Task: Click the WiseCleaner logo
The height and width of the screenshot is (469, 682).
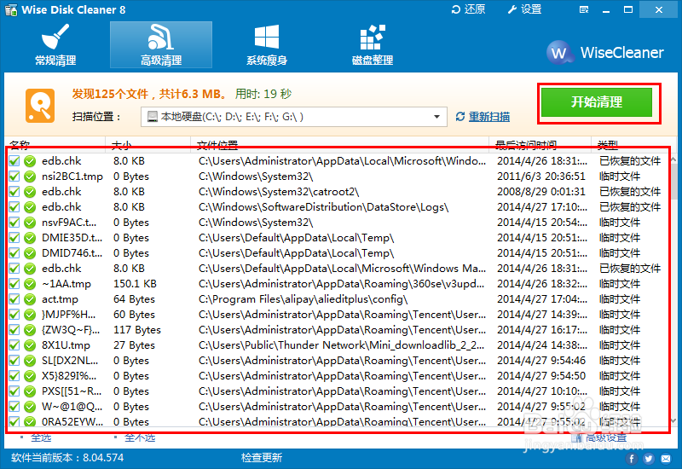Action: pyautogui.click(x=605, y=53)
